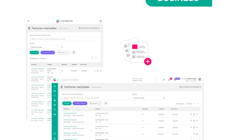Go to next page arrow in desktop table
The width and height of the screenshot is (233, 140).
point(199,104)
